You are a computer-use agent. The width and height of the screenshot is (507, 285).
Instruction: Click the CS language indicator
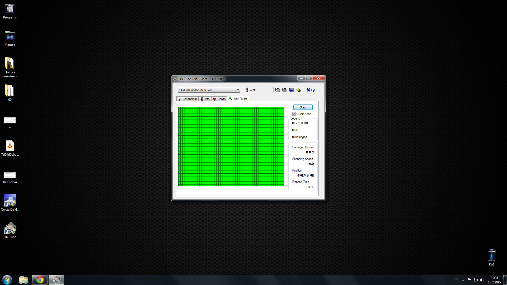pos(456,279)
